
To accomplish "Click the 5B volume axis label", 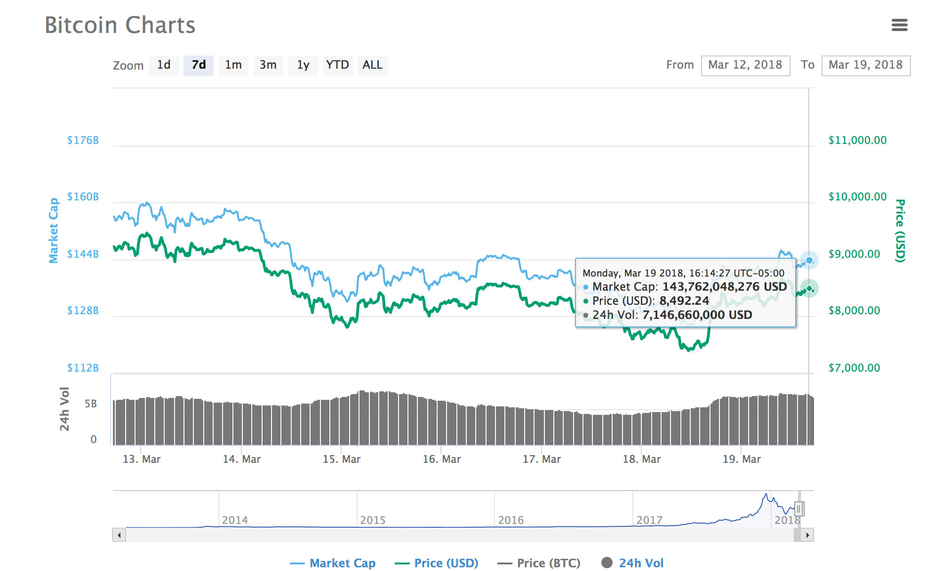I will tap(91, 404).
